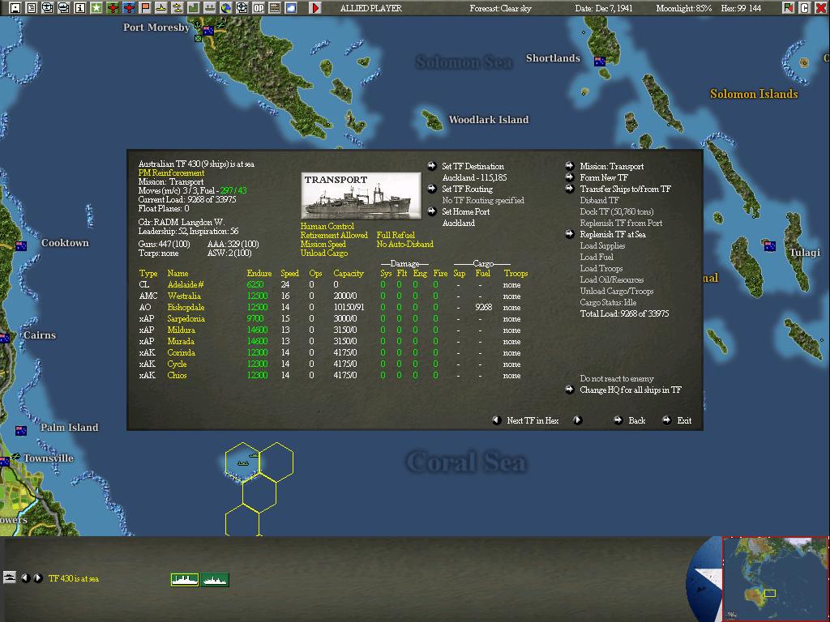
Task: Click the Tulagi base flag on map
Action: point(770,246)
